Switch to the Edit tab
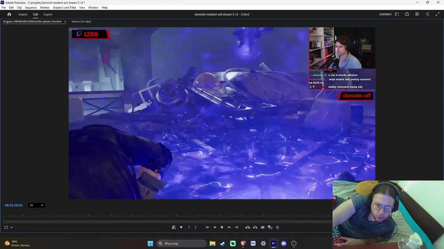The image size is (444, 249). pos(35,14)
